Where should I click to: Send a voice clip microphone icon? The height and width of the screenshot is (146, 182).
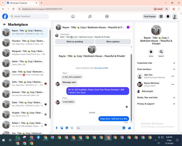(x=56, y=128)
